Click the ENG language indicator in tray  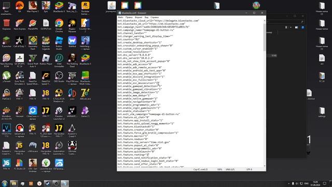coord(306,183)
